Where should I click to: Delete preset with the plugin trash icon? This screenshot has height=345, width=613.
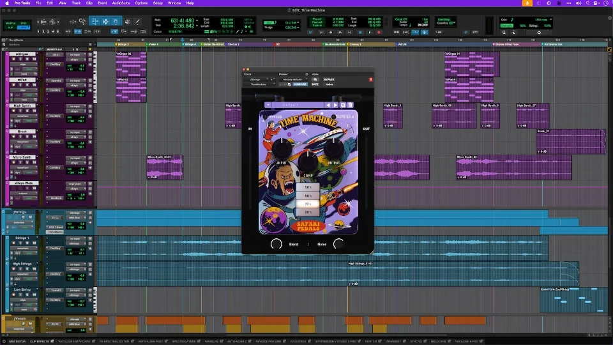(x=350, y=105)
